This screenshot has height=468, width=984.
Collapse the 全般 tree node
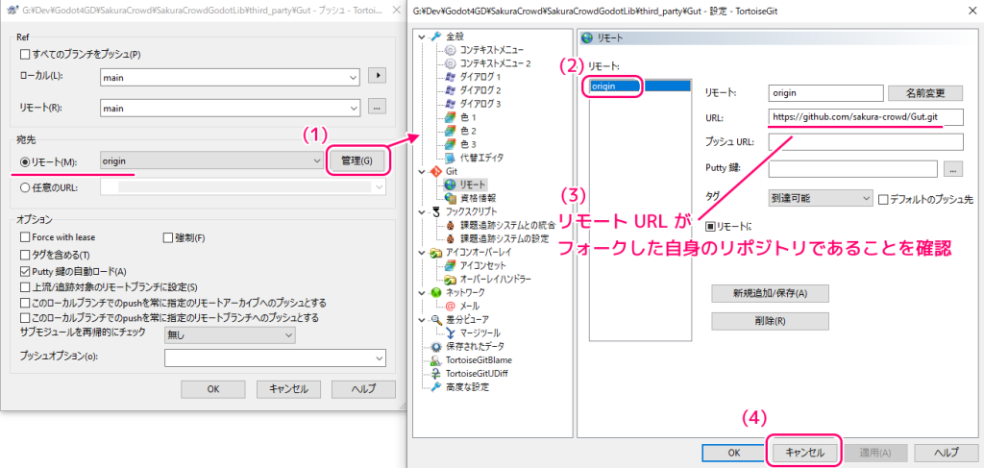[x=421, y=37]
